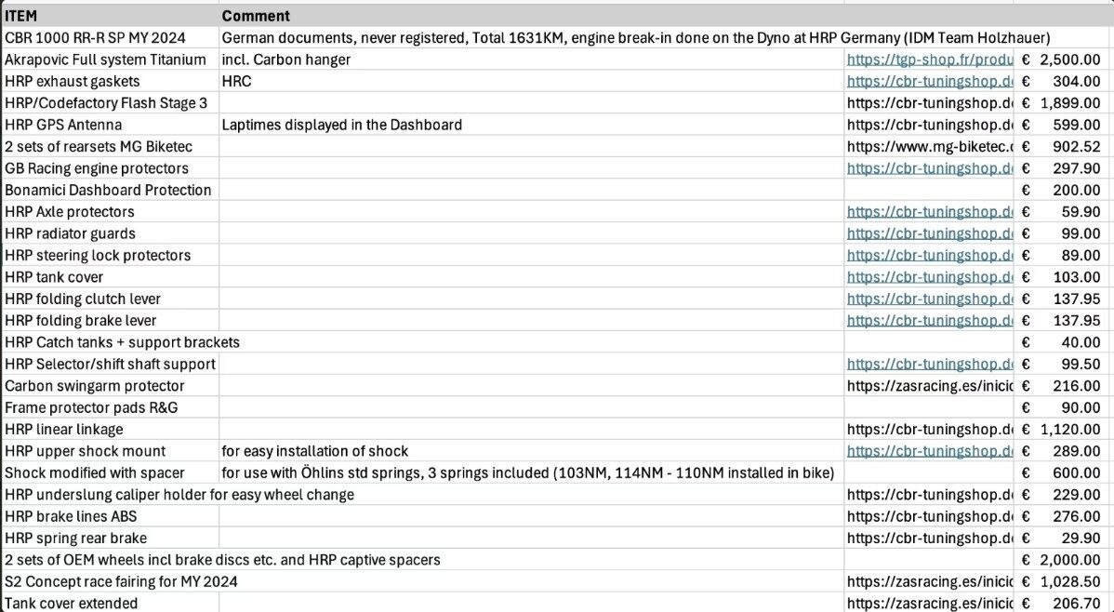Open the GB Racing engine protectors link
This screenshot has width=1114, height=612.
929,168
